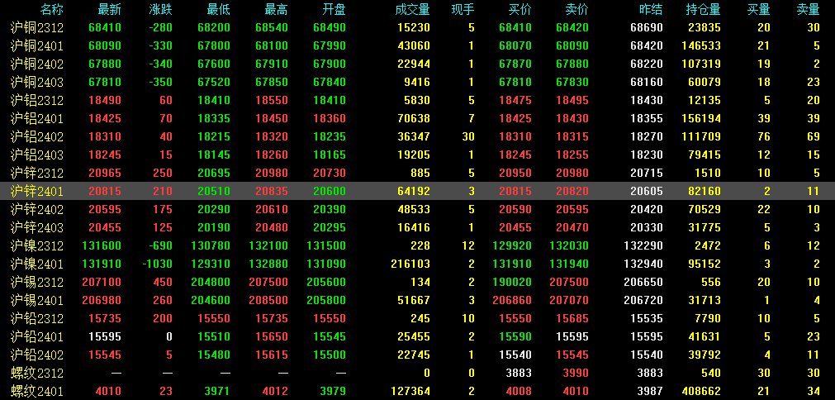Viewport: 835px width, 400px height.
Task: Select the 沪铜2402 contract name
Action: click(x=37, y=64)
